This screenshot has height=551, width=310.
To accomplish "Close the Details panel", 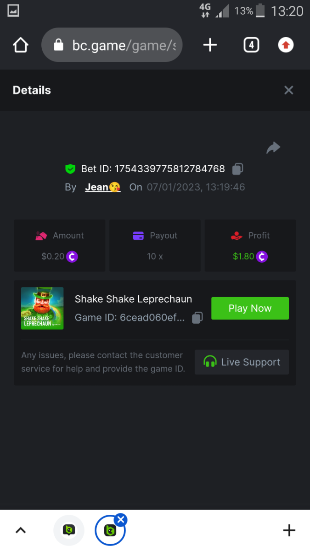I will coord(288,90).
